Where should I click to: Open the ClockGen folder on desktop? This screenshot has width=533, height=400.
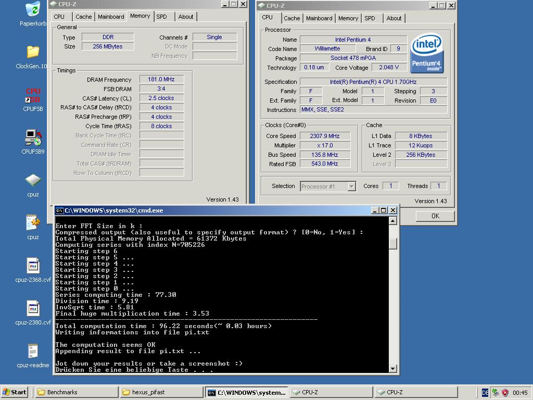coord(33,52)
